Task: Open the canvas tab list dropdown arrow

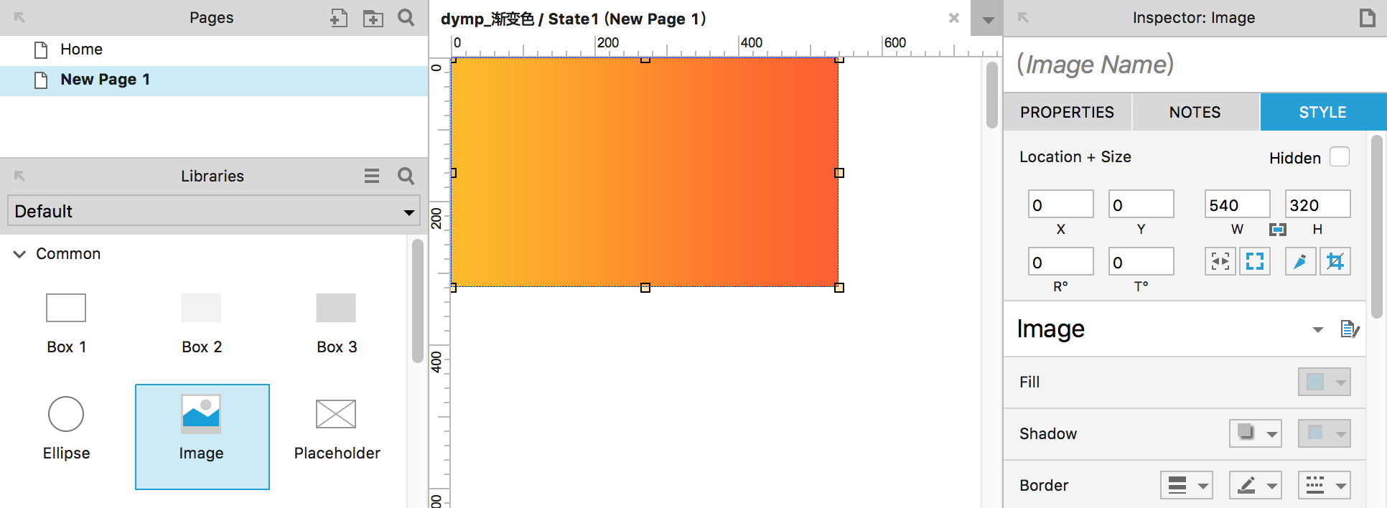Action: (988, 19)
